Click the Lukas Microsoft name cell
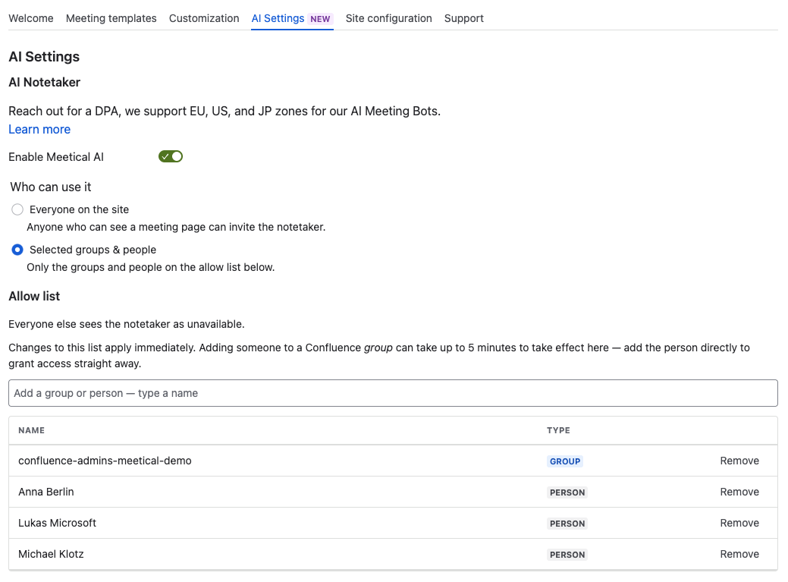788x582 pixels. 57,523
